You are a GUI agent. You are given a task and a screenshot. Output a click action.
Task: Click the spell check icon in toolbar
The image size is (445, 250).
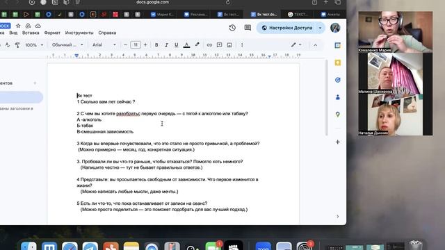click(x=8, y=44)
